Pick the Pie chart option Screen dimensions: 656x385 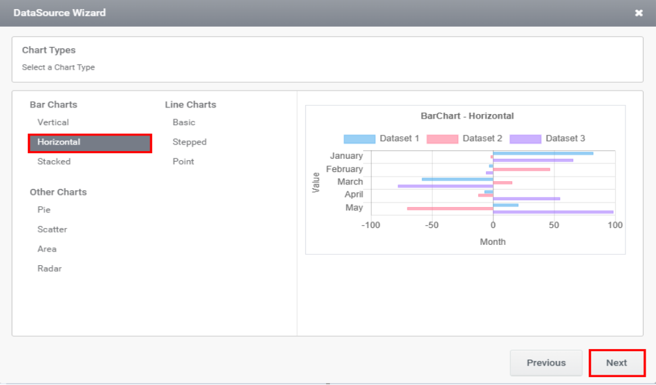(44, 210)
